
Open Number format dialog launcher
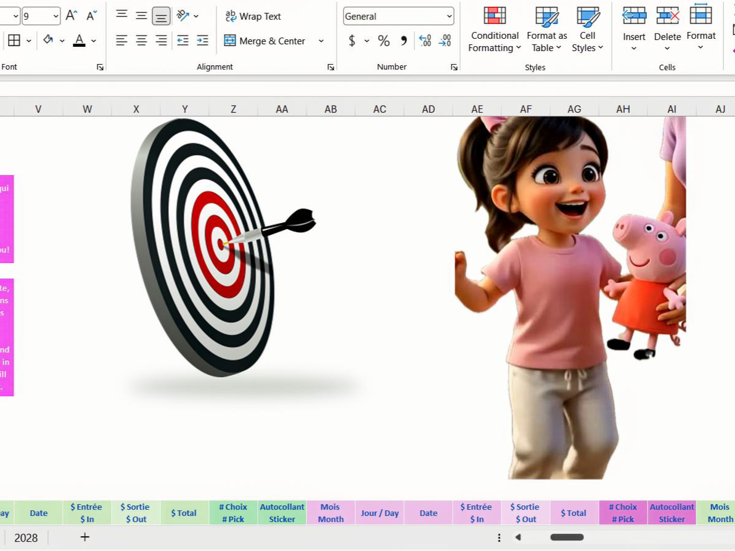point(454,67)
